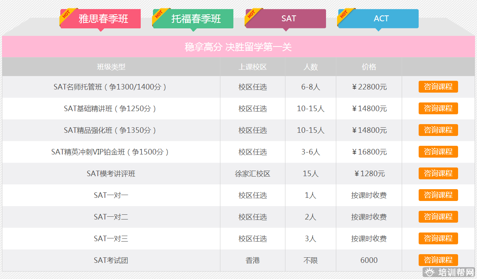
Task: Click the ￥1280元 price cell
Action: point(369,174)
